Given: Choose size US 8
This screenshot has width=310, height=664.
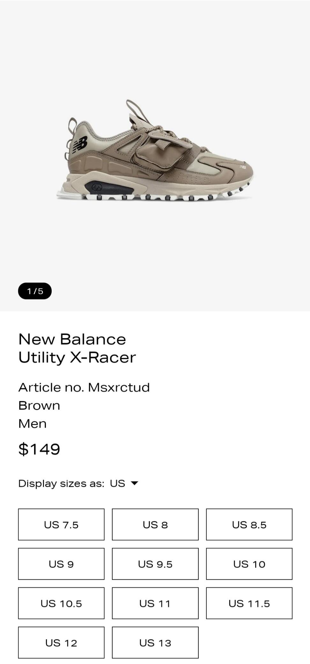Looking at the screenshot, I should point(155,524).
